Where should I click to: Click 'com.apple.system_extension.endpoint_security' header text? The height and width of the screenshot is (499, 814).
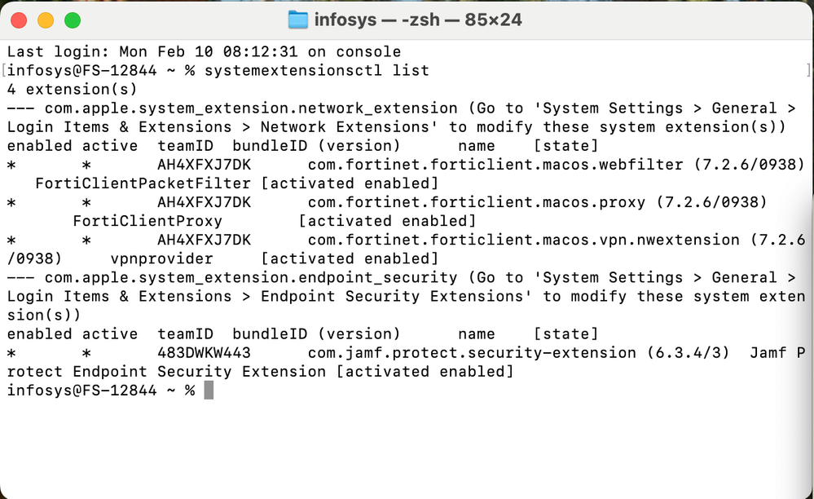click(x=251, y=278)
